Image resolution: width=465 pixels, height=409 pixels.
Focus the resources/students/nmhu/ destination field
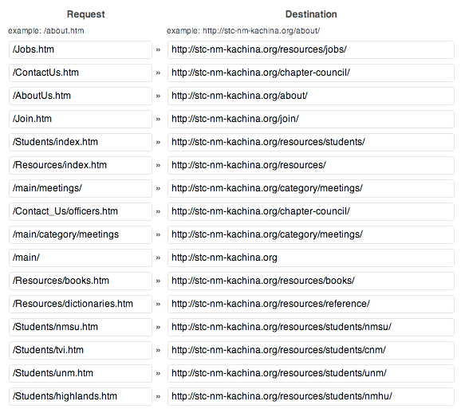[311, 396]
